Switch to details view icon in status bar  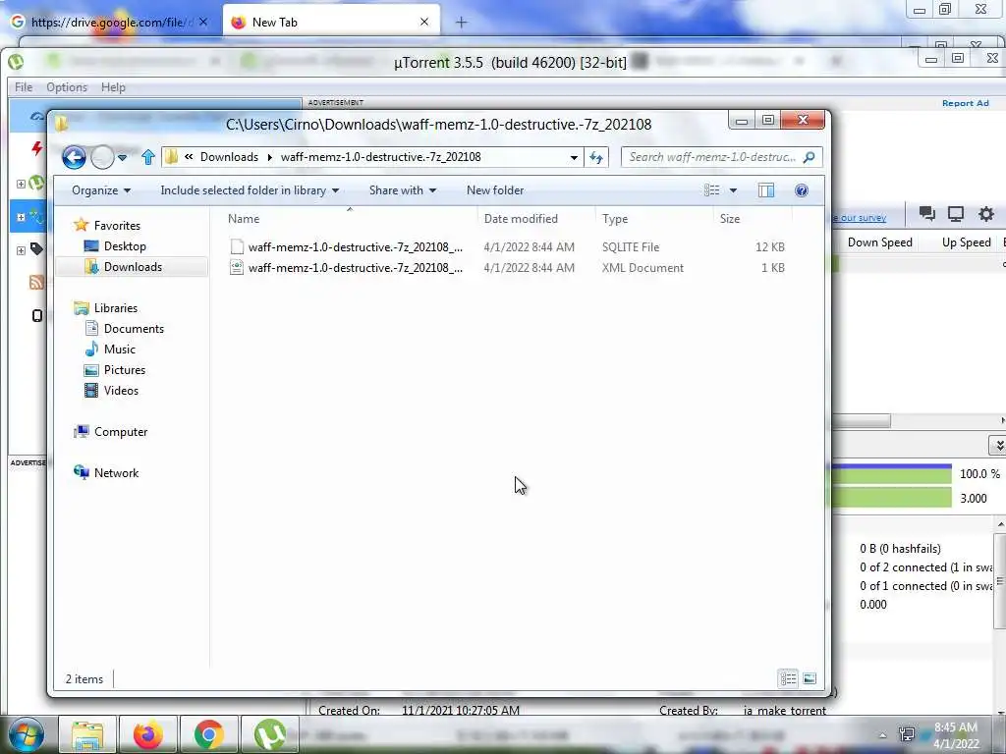(789, 678)
